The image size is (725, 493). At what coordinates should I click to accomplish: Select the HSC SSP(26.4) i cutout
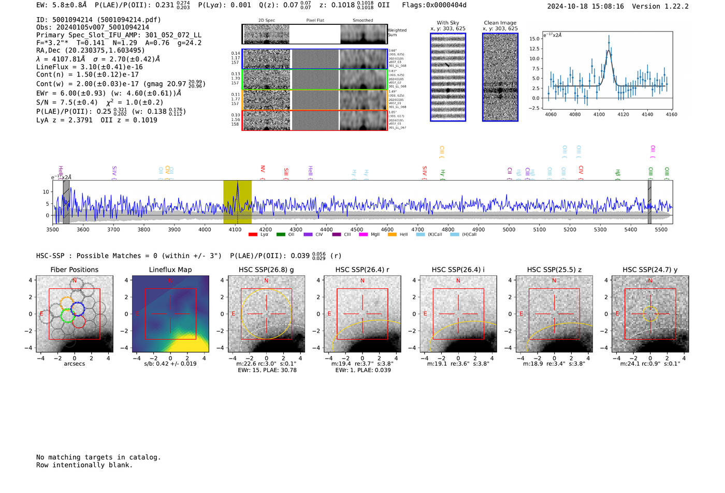(458, 313)
